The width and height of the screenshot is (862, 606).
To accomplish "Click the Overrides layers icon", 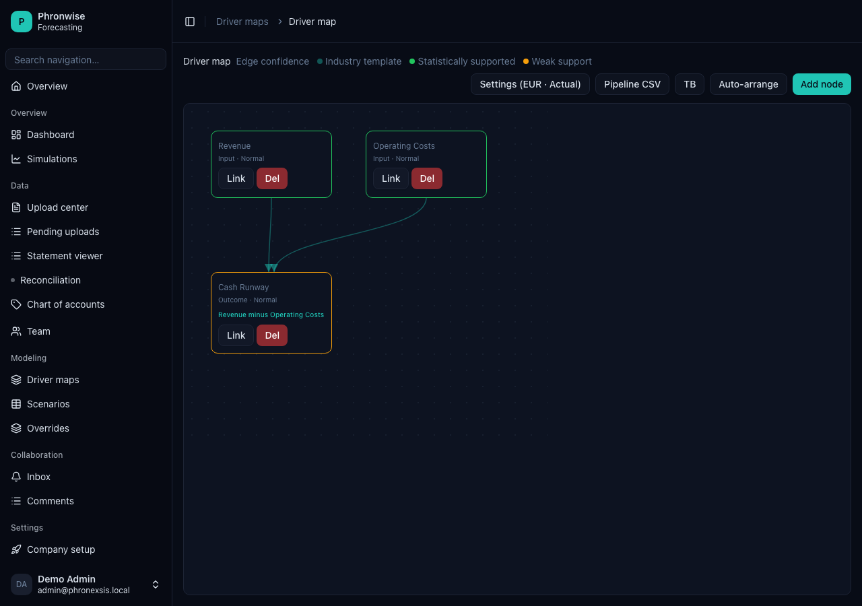I will coord(16,428).
